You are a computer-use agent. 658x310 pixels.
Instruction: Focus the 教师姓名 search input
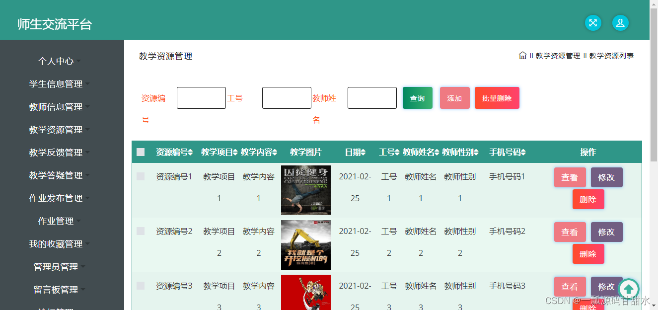372,98
